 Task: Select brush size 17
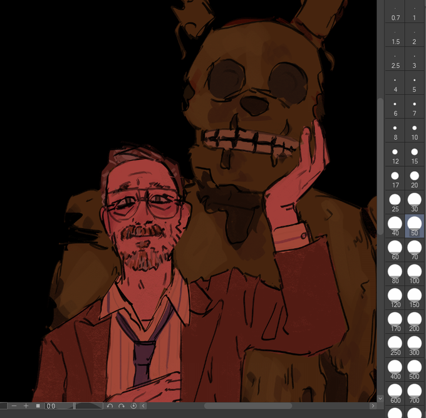point(395,179)
